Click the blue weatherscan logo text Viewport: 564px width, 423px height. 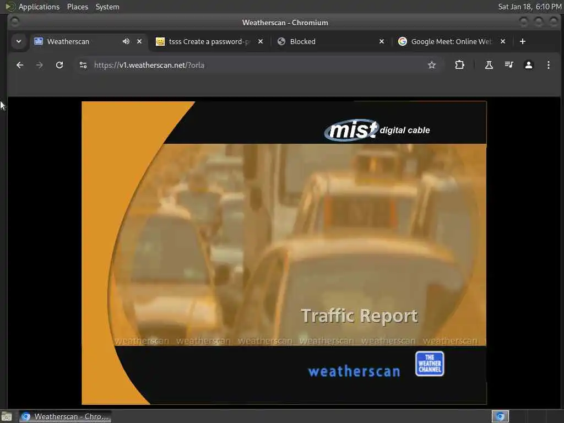pyautogui.click(x=354, y=371)
